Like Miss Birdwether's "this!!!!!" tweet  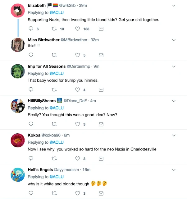(78, 55)
